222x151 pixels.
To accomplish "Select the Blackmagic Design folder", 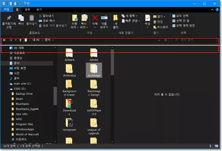I will coord(94,88).
